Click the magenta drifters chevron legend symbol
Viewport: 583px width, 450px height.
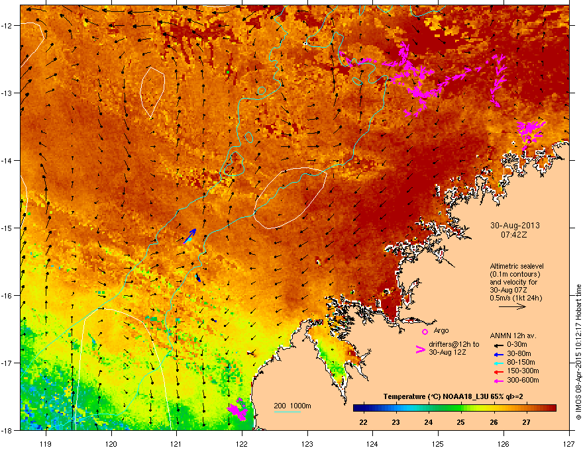point(420,349)
